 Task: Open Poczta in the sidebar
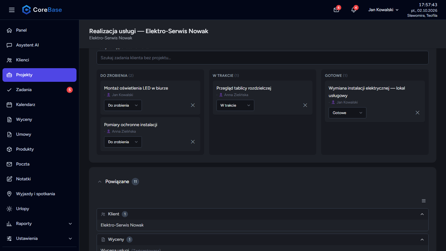(x=39, y=164)
